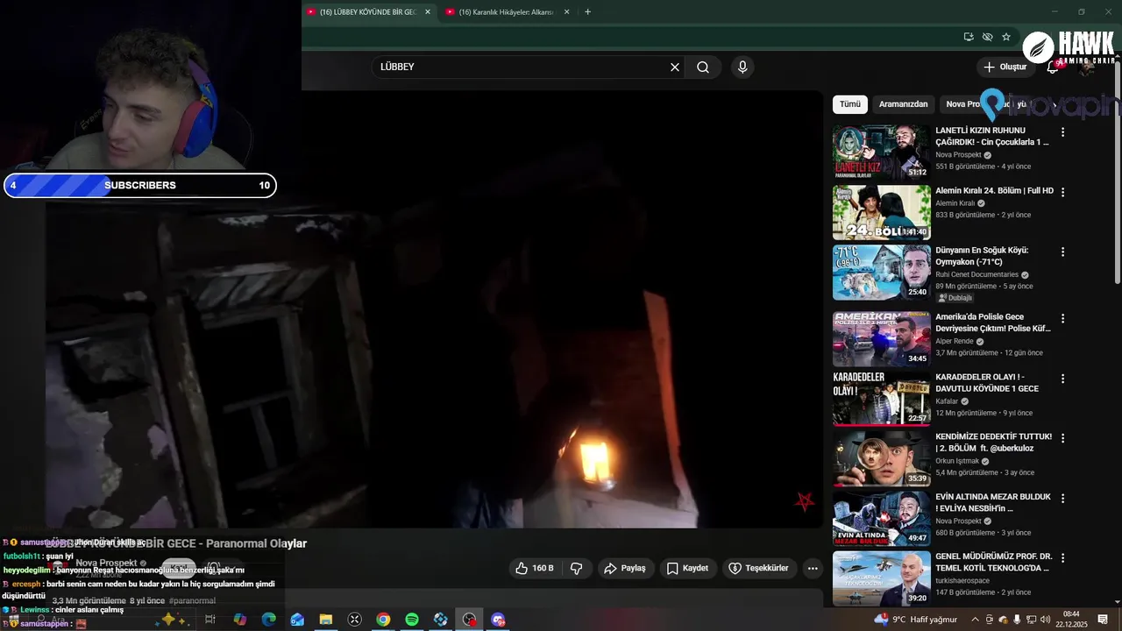Start voice search with the microphone icon
This screenshot has width=1122, height=631.
point(742,67)
